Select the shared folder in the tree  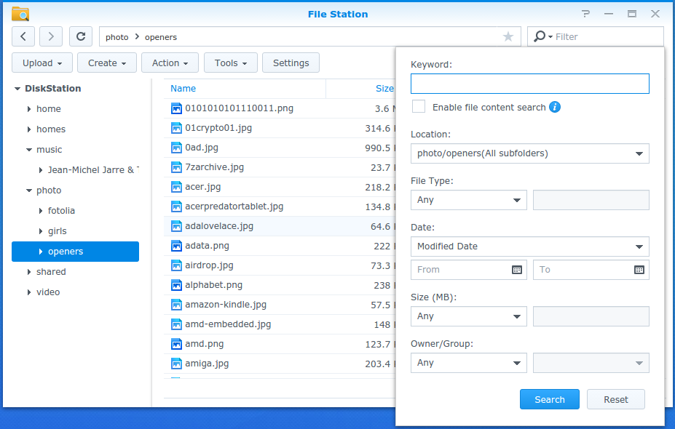click(x=51, y=272)
